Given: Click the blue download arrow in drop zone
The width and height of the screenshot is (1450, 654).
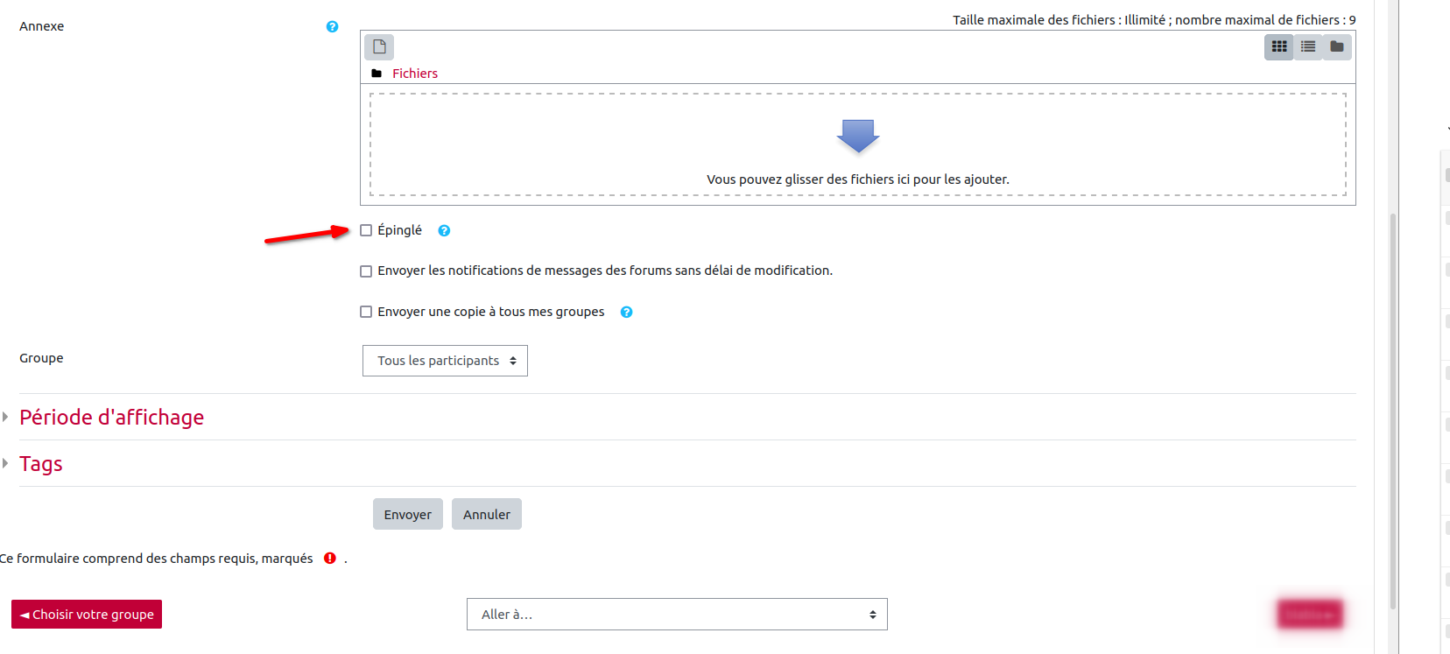Looking at the screenshot, I should (857, 136).
